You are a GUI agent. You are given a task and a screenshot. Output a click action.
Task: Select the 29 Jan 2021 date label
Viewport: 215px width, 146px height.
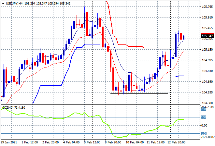pos(9,142)
